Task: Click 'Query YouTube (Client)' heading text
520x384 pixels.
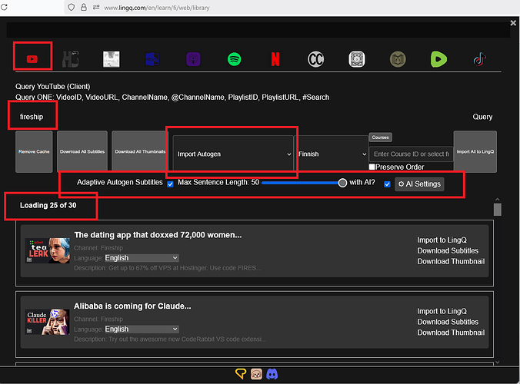Action: (x=53, y=86)
